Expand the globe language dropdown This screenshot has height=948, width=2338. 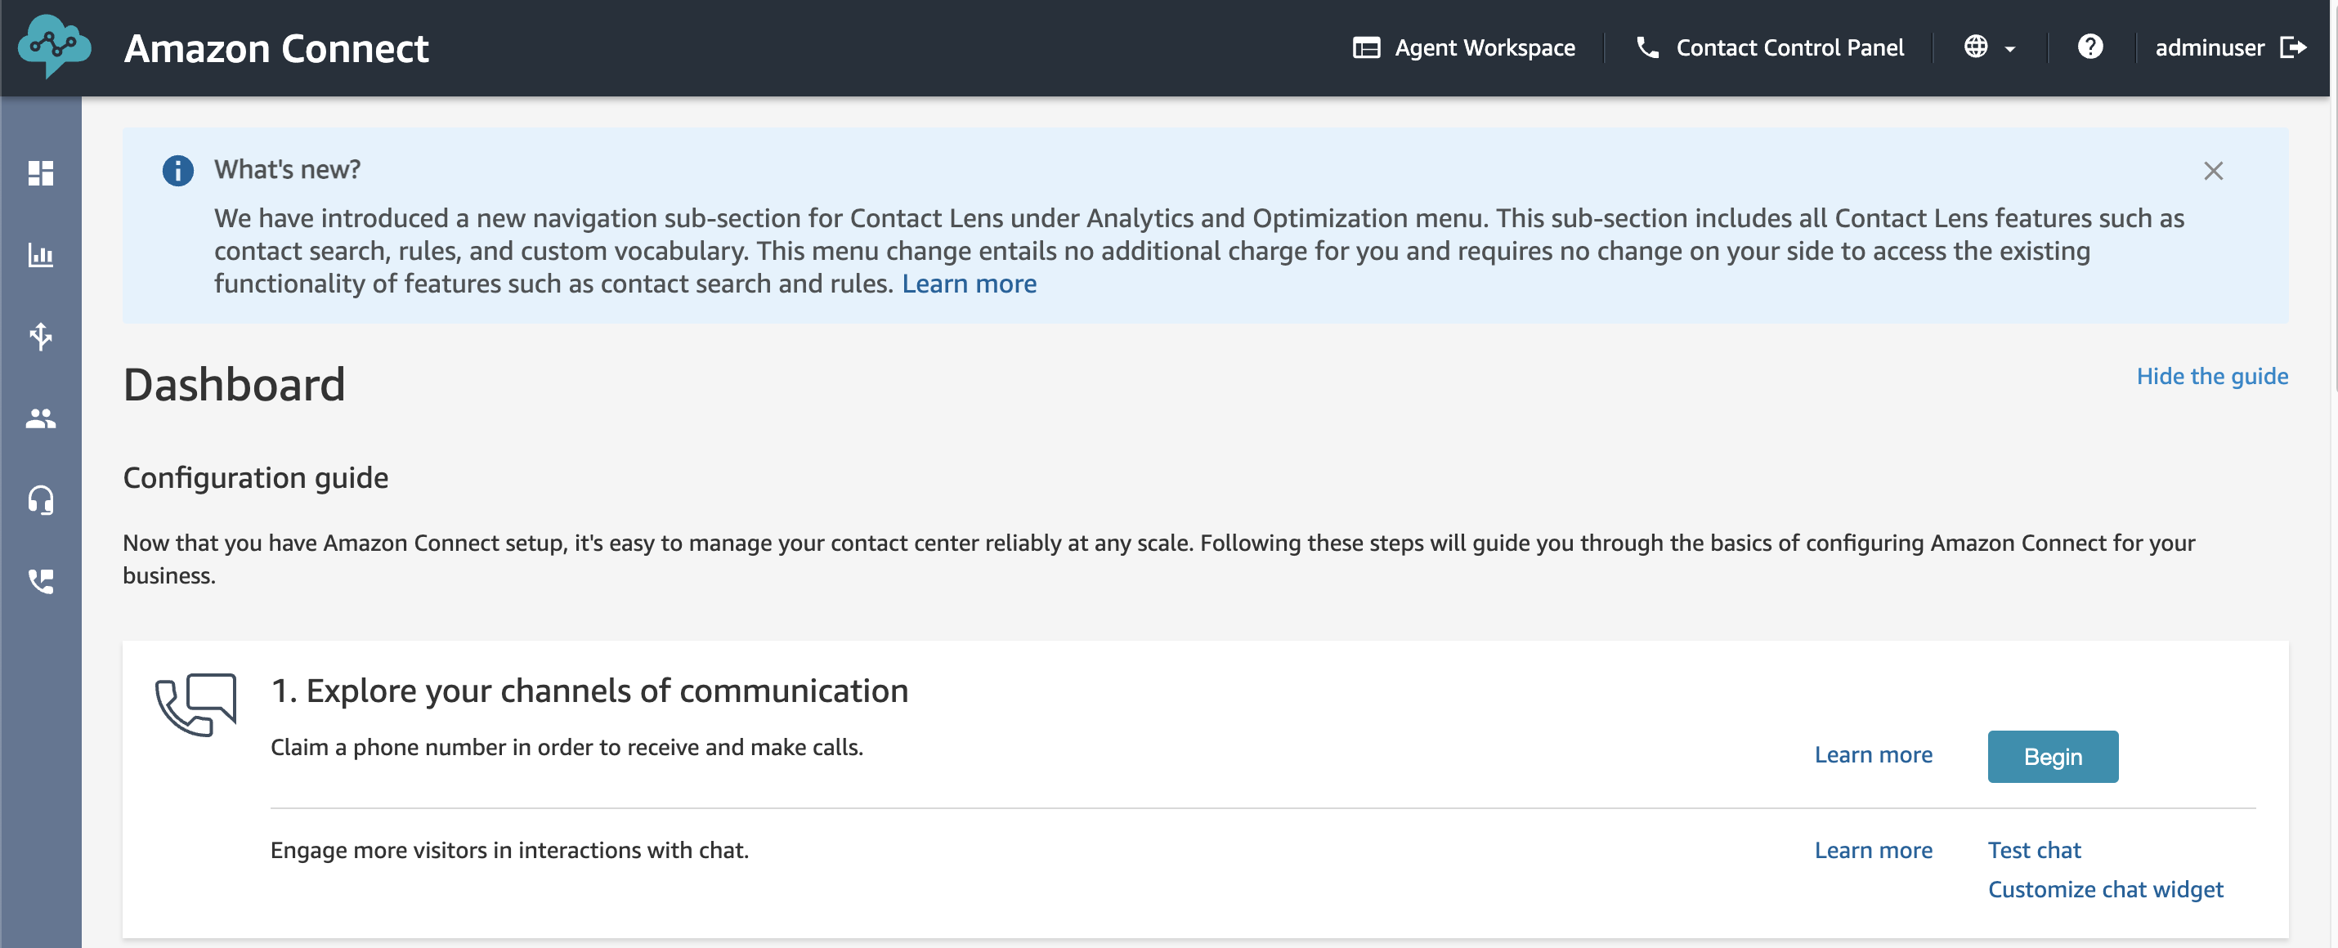1990,47
